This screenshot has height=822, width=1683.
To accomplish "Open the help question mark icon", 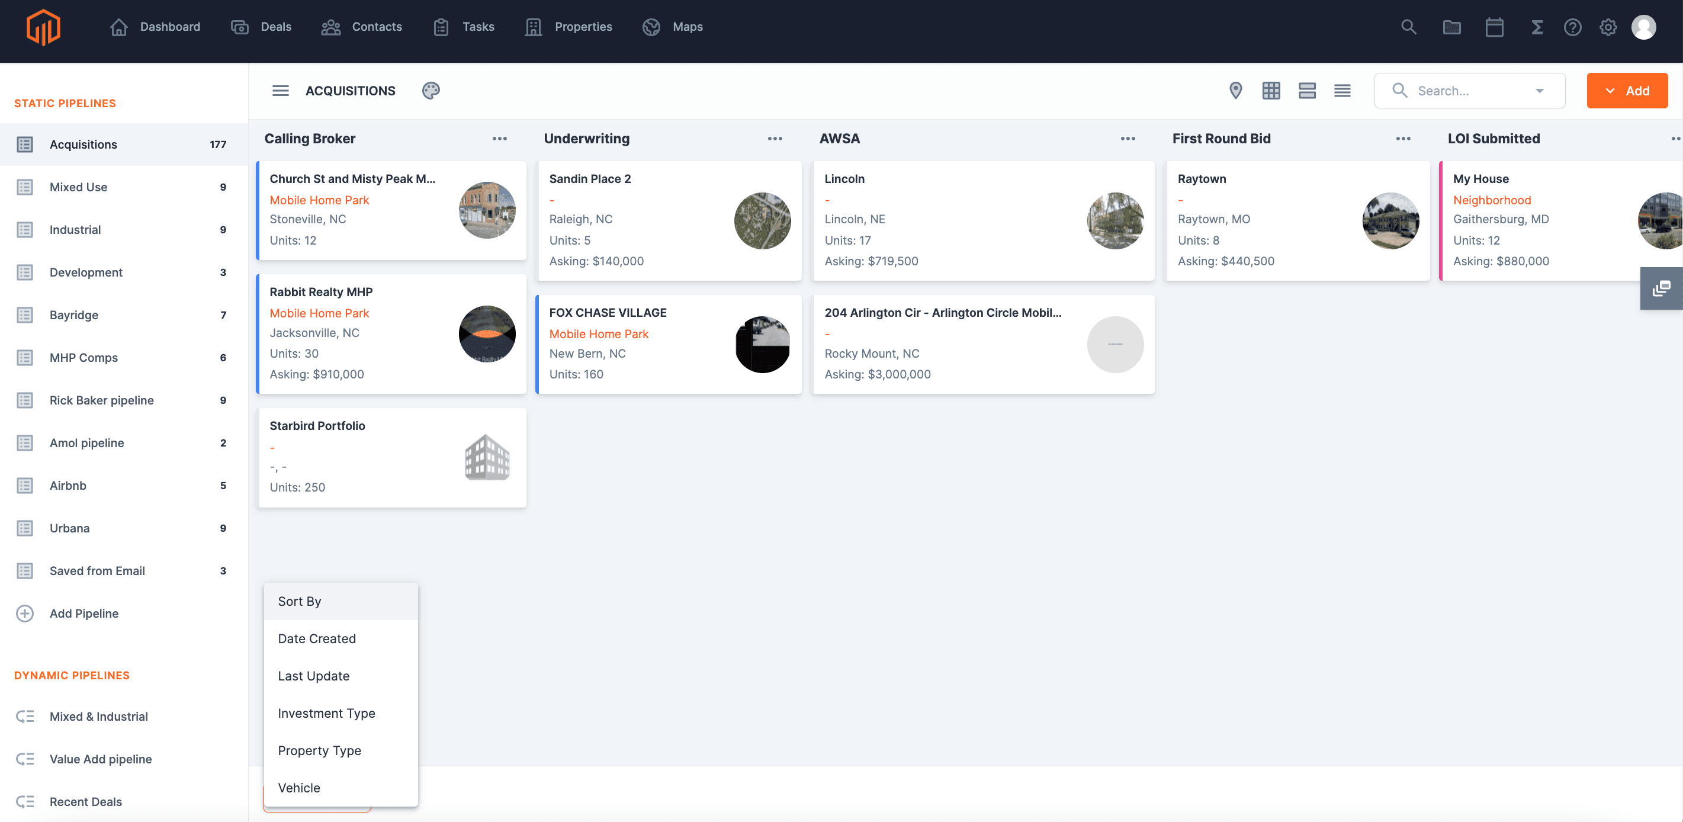I will (x=1572, y=27).
